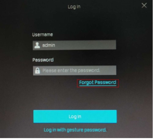Screen dimensions: 153x139
Task: Click the Log in dialog title
Action: (x=74, y=7)
